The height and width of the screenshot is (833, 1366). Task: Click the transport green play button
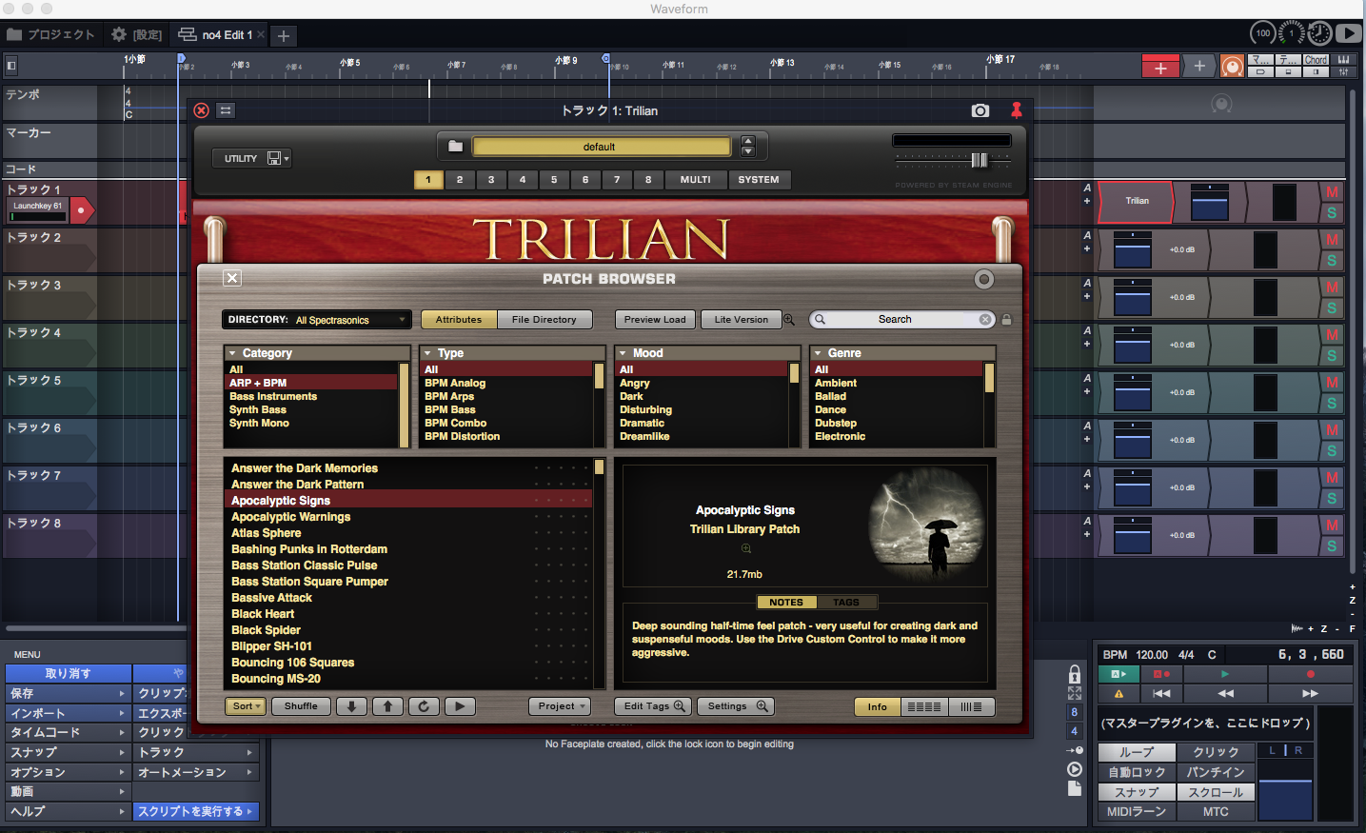pyautogui.click(x=1224, y=674)
